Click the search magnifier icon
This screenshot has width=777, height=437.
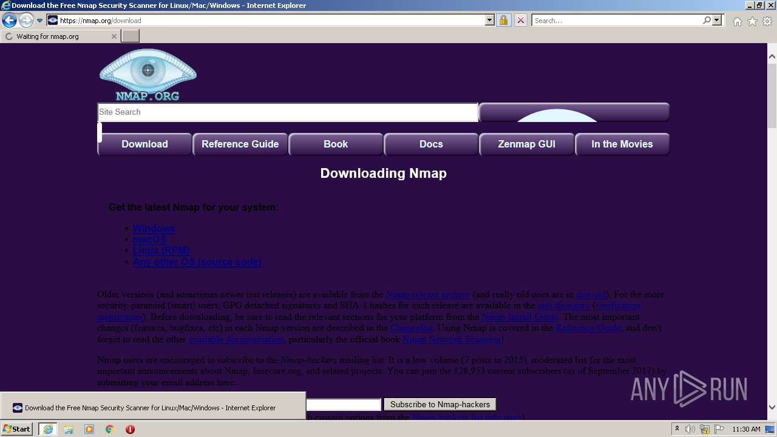coord(707,21)
